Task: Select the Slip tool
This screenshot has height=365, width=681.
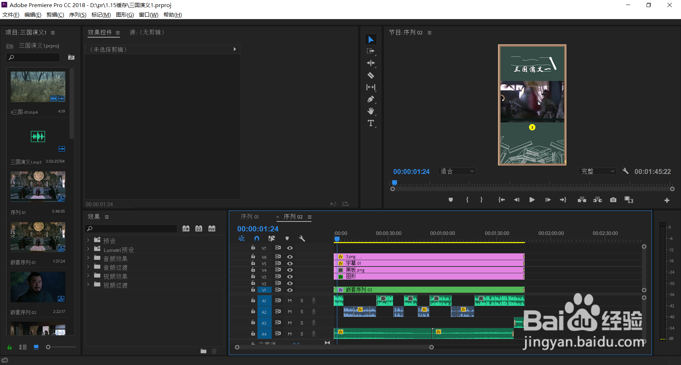Action: [371, 87]
